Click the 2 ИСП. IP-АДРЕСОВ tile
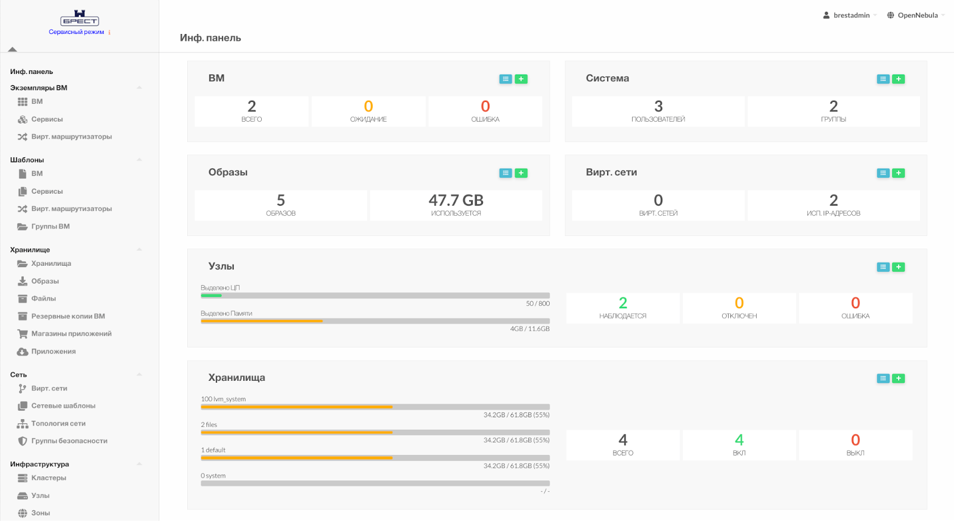The height and width of the screenshot is (521, 954). 834,206
